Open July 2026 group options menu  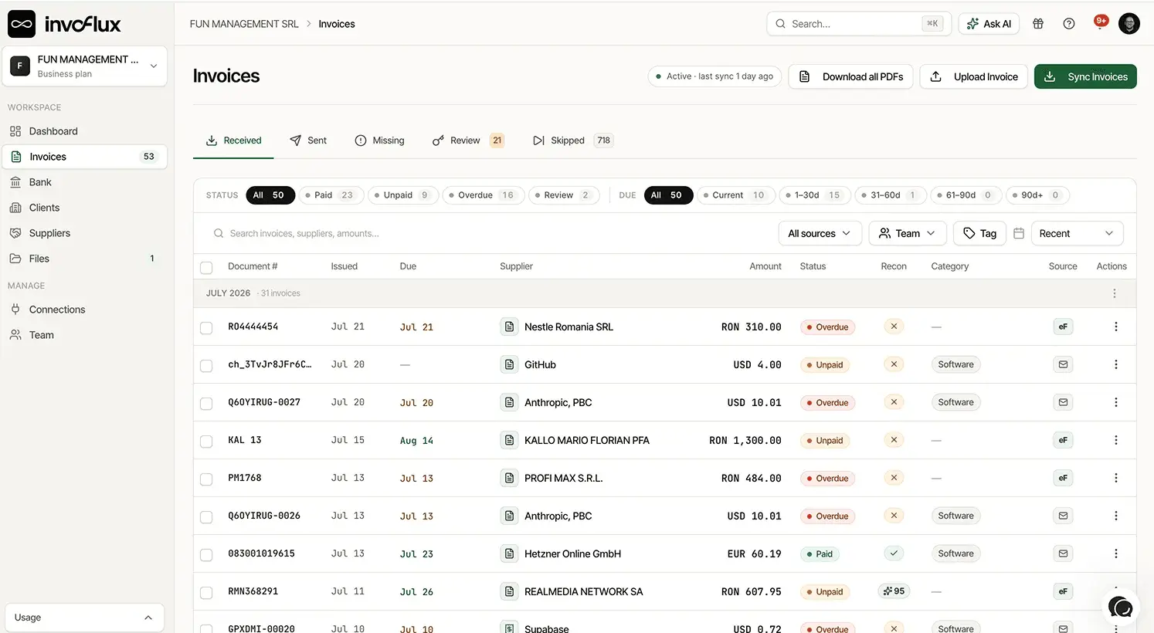[x=1114, y=293]
